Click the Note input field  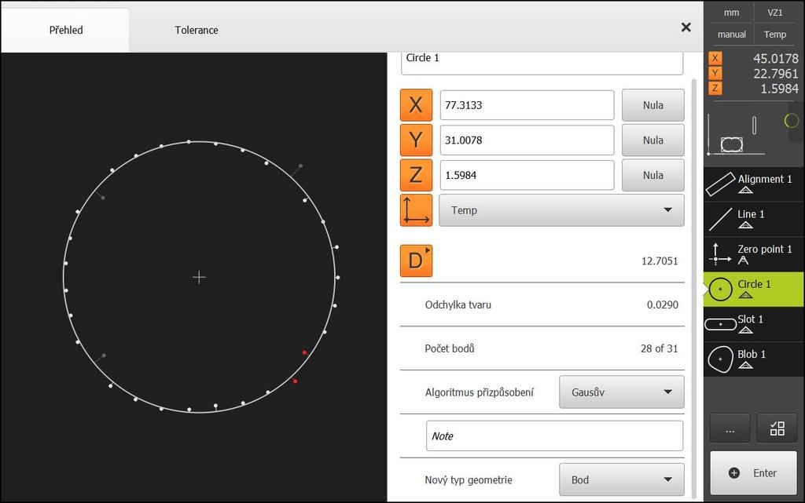pos(554,436)
